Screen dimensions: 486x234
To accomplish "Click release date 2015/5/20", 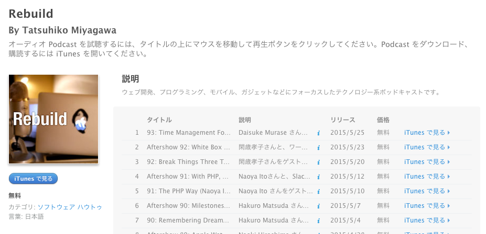I will pyautogui.click(x=347, y=162).
